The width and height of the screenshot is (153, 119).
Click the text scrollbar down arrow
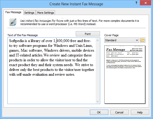point(97,101)
